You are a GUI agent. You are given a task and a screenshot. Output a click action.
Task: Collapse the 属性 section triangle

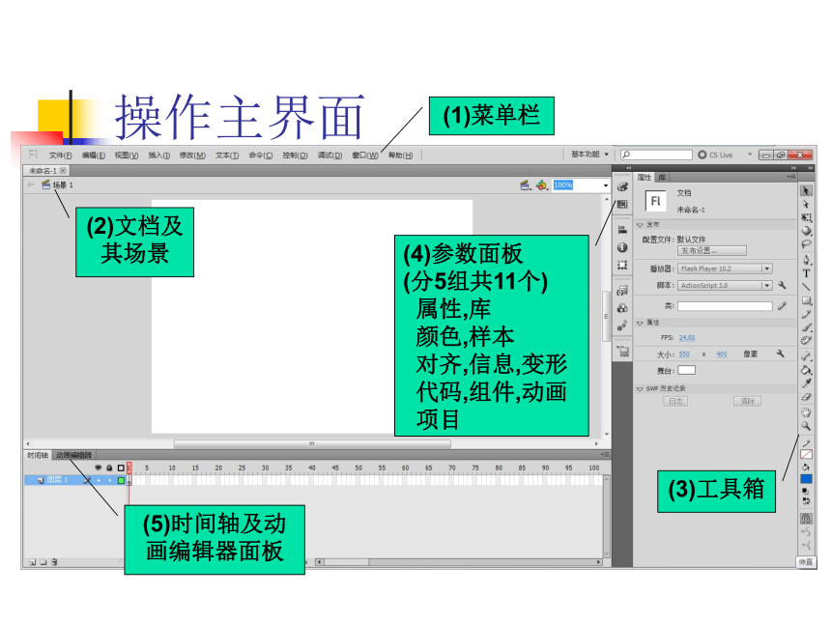(640, 323)
